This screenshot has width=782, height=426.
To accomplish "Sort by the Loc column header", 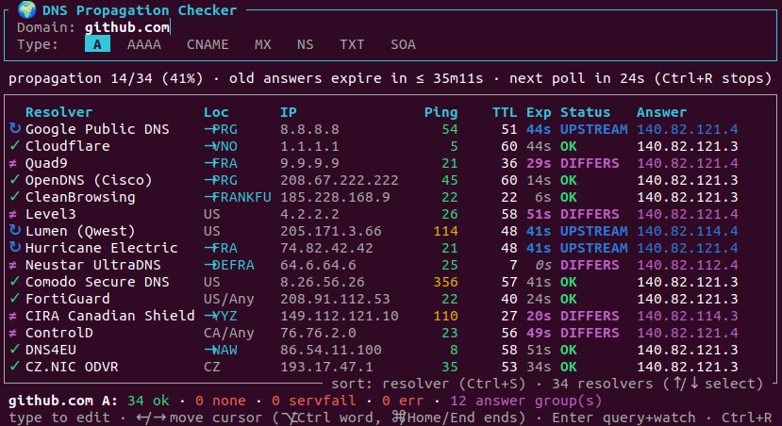I will (x=216, y=112).
